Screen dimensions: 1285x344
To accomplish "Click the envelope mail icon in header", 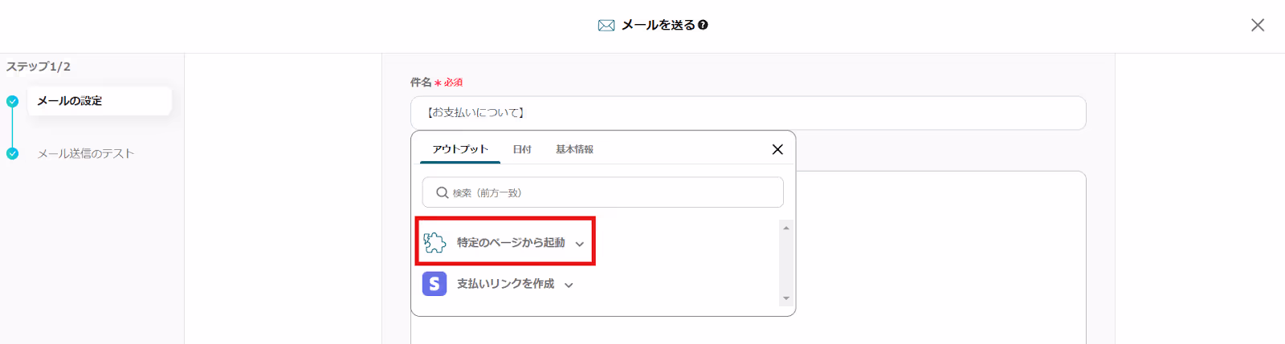I will click(x=606, y=26).
